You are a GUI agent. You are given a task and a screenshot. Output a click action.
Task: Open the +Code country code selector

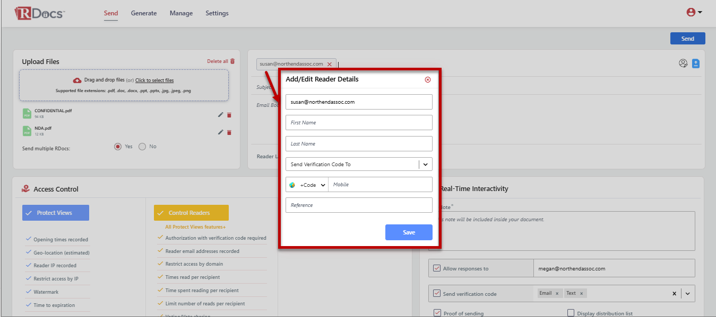[307, 185]
